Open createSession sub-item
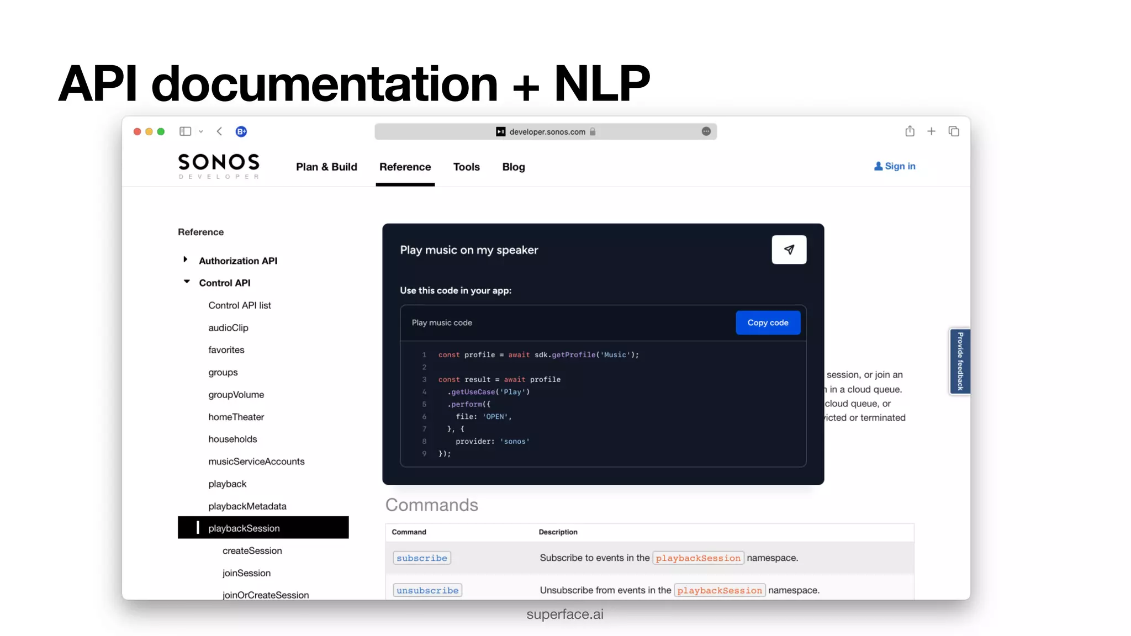Viewport: 1131px width, 636px height. [252, 550]
